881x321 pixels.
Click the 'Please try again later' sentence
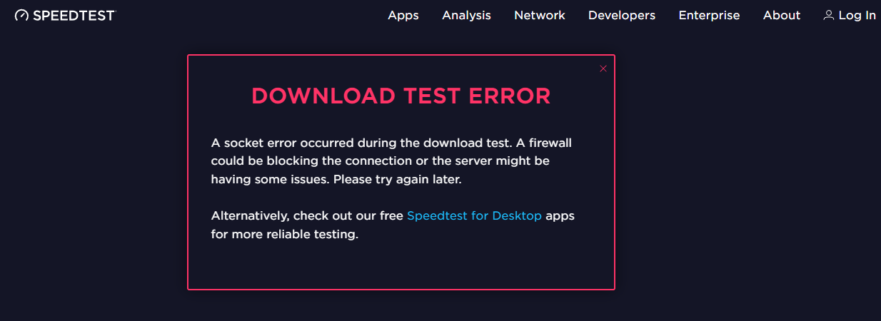(x=398, y=180)
